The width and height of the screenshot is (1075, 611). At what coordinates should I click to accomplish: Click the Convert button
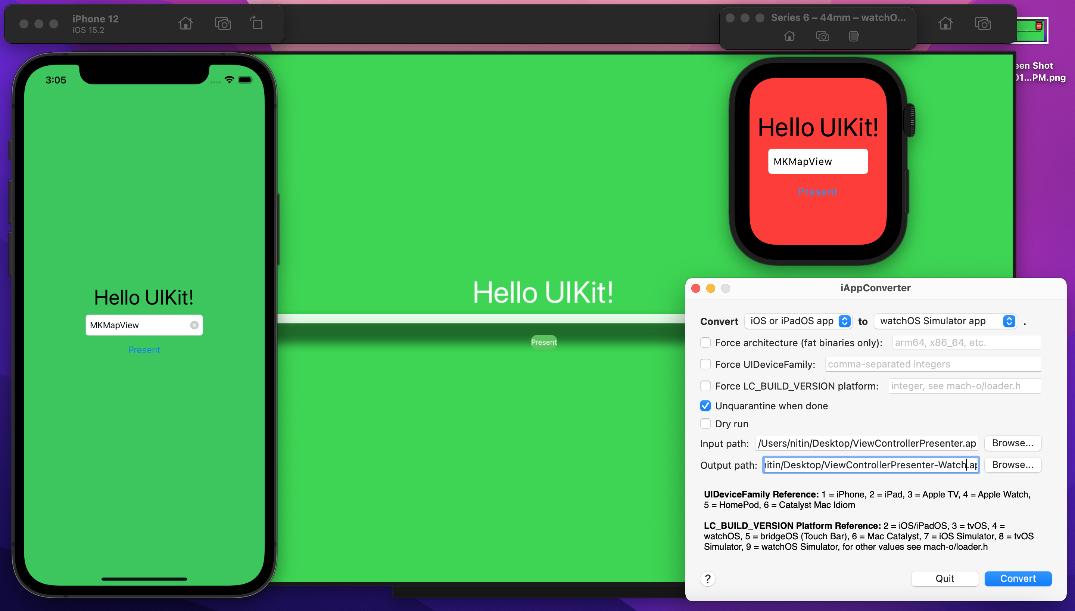point(1018,579)
